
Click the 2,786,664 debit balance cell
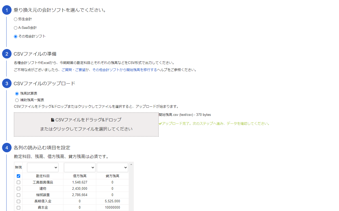pos(80,195)
